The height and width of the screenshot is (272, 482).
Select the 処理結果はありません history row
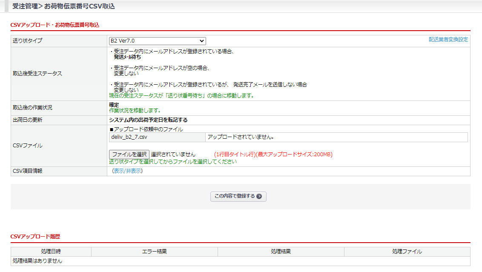click(37, 261)
